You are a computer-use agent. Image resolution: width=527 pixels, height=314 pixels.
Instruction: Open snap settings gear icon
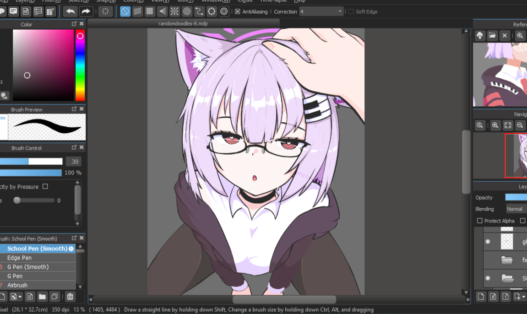point(224,11)
